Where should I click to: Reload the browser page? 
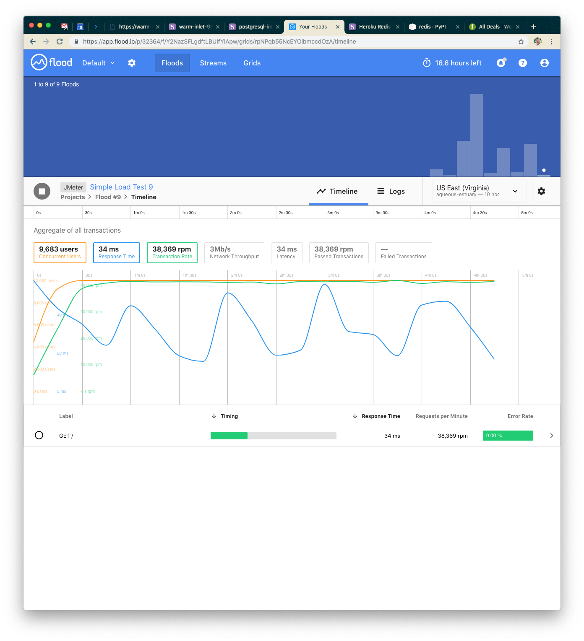[60, 42]
